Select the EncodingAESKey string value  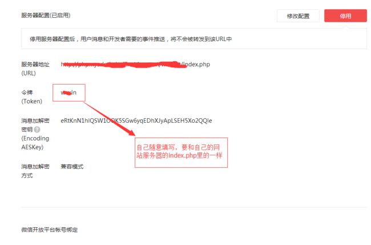coord(136,121)
